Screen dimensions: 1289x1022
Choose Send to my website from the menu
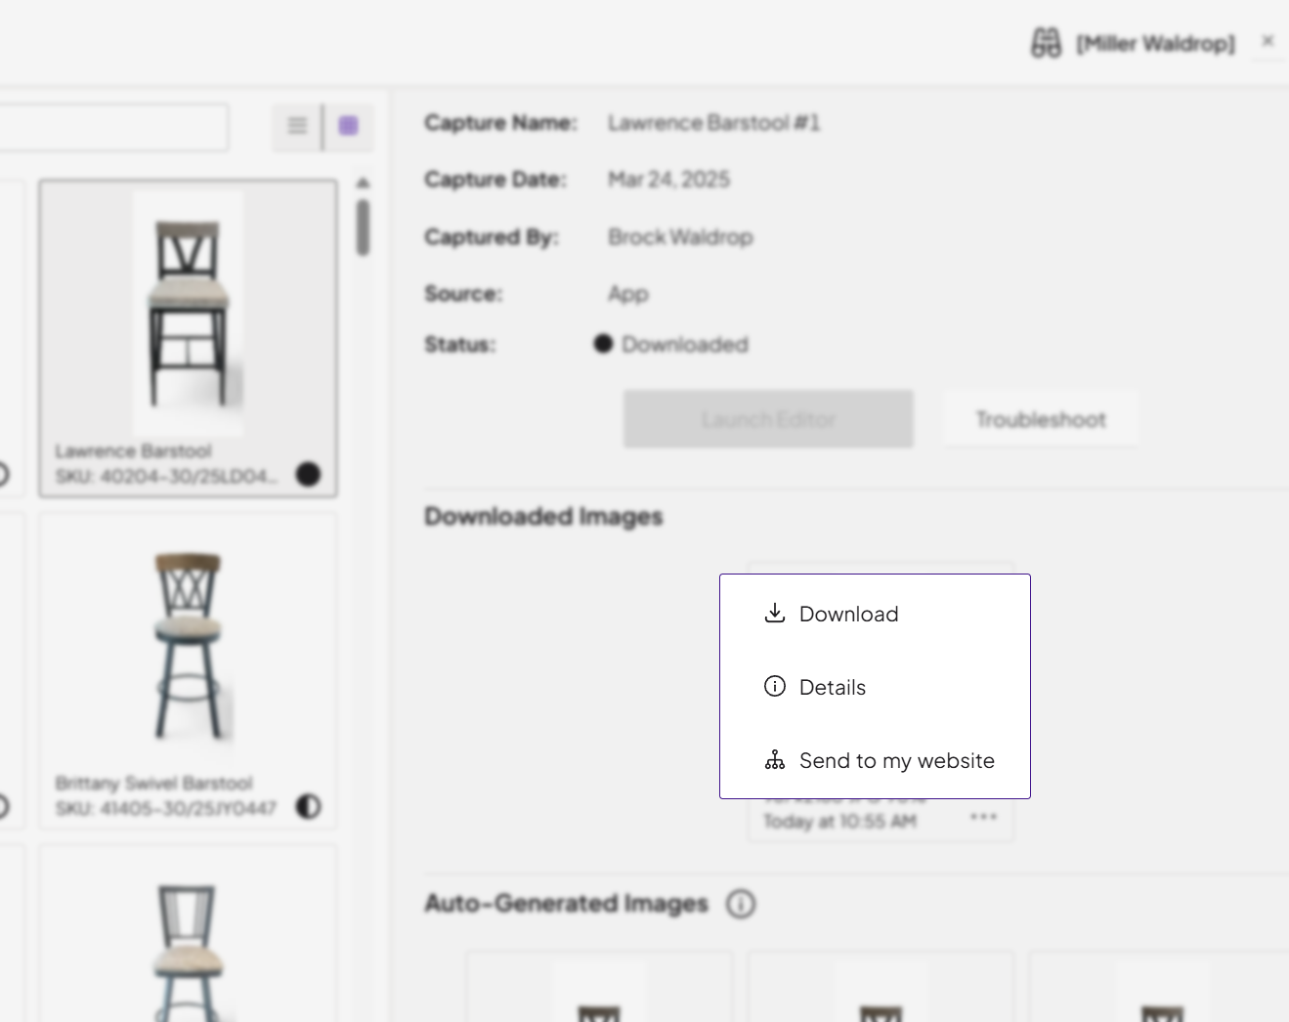(896, 759)
